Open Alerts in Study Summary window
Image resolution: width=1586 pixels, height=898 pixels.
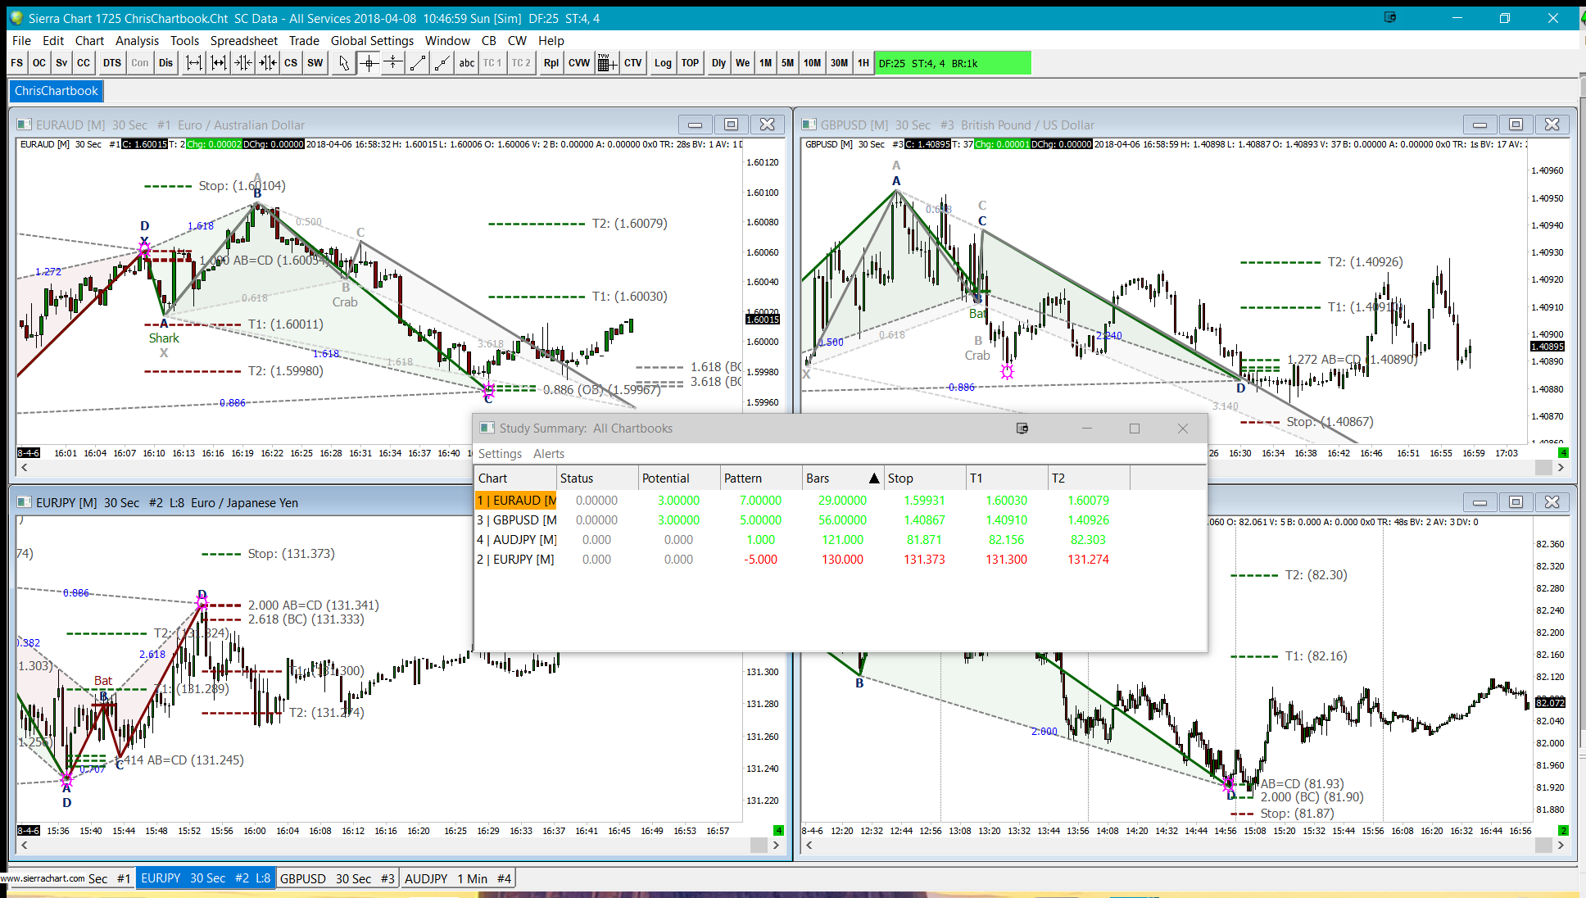coord(548,454)
